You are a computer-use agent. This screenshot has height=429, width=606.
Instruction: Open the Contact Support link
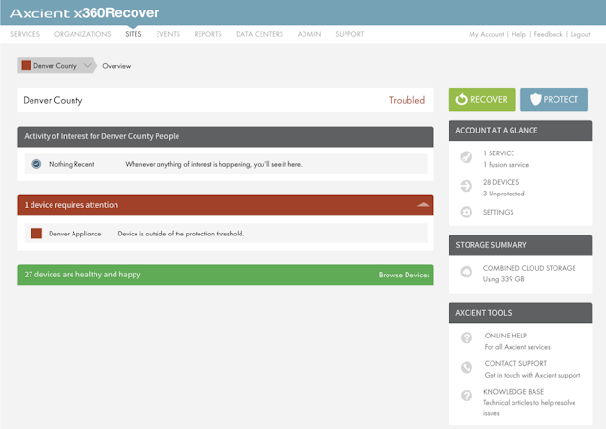515,364
